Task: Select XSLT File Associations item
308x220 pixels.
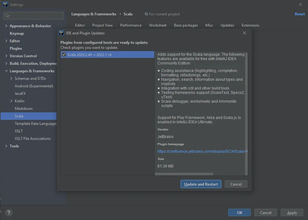Action: pyautogui.click(x=33, y=139)
